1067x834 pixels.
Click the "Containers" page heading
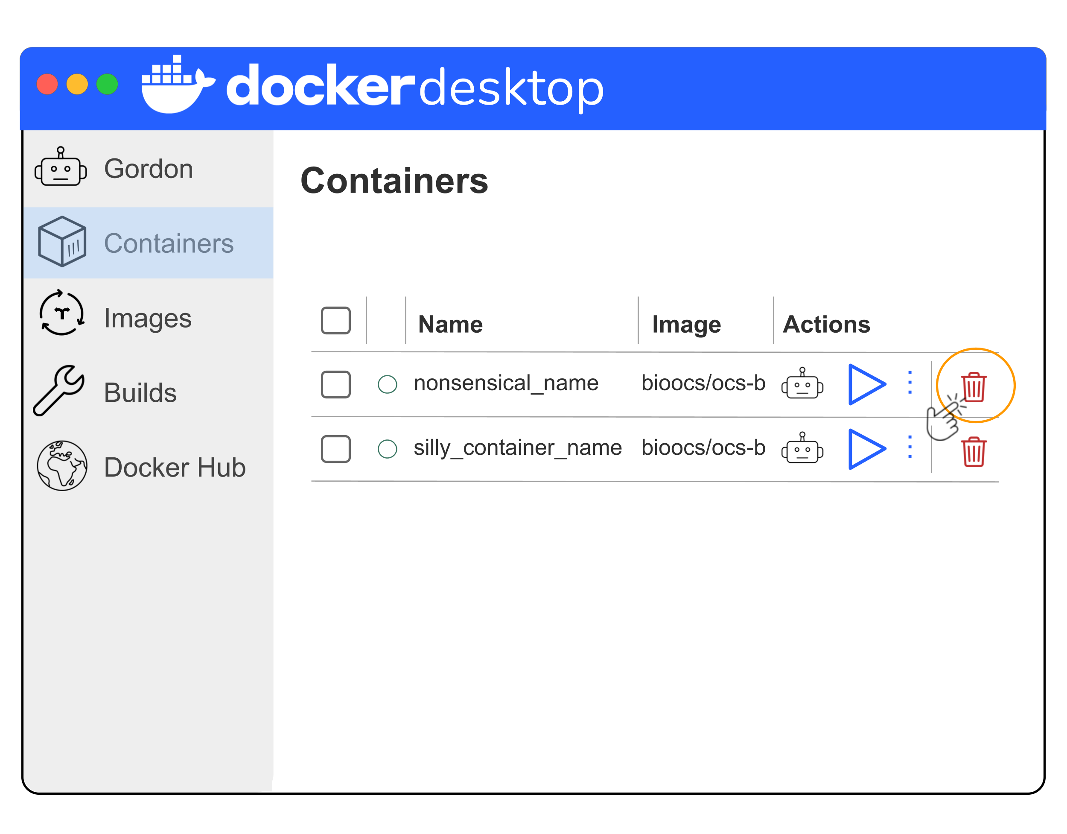pos(394,180)
